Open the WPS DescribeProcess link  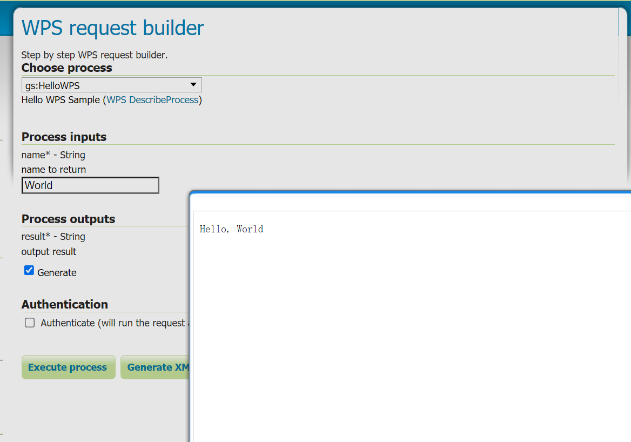click(152, 100)
